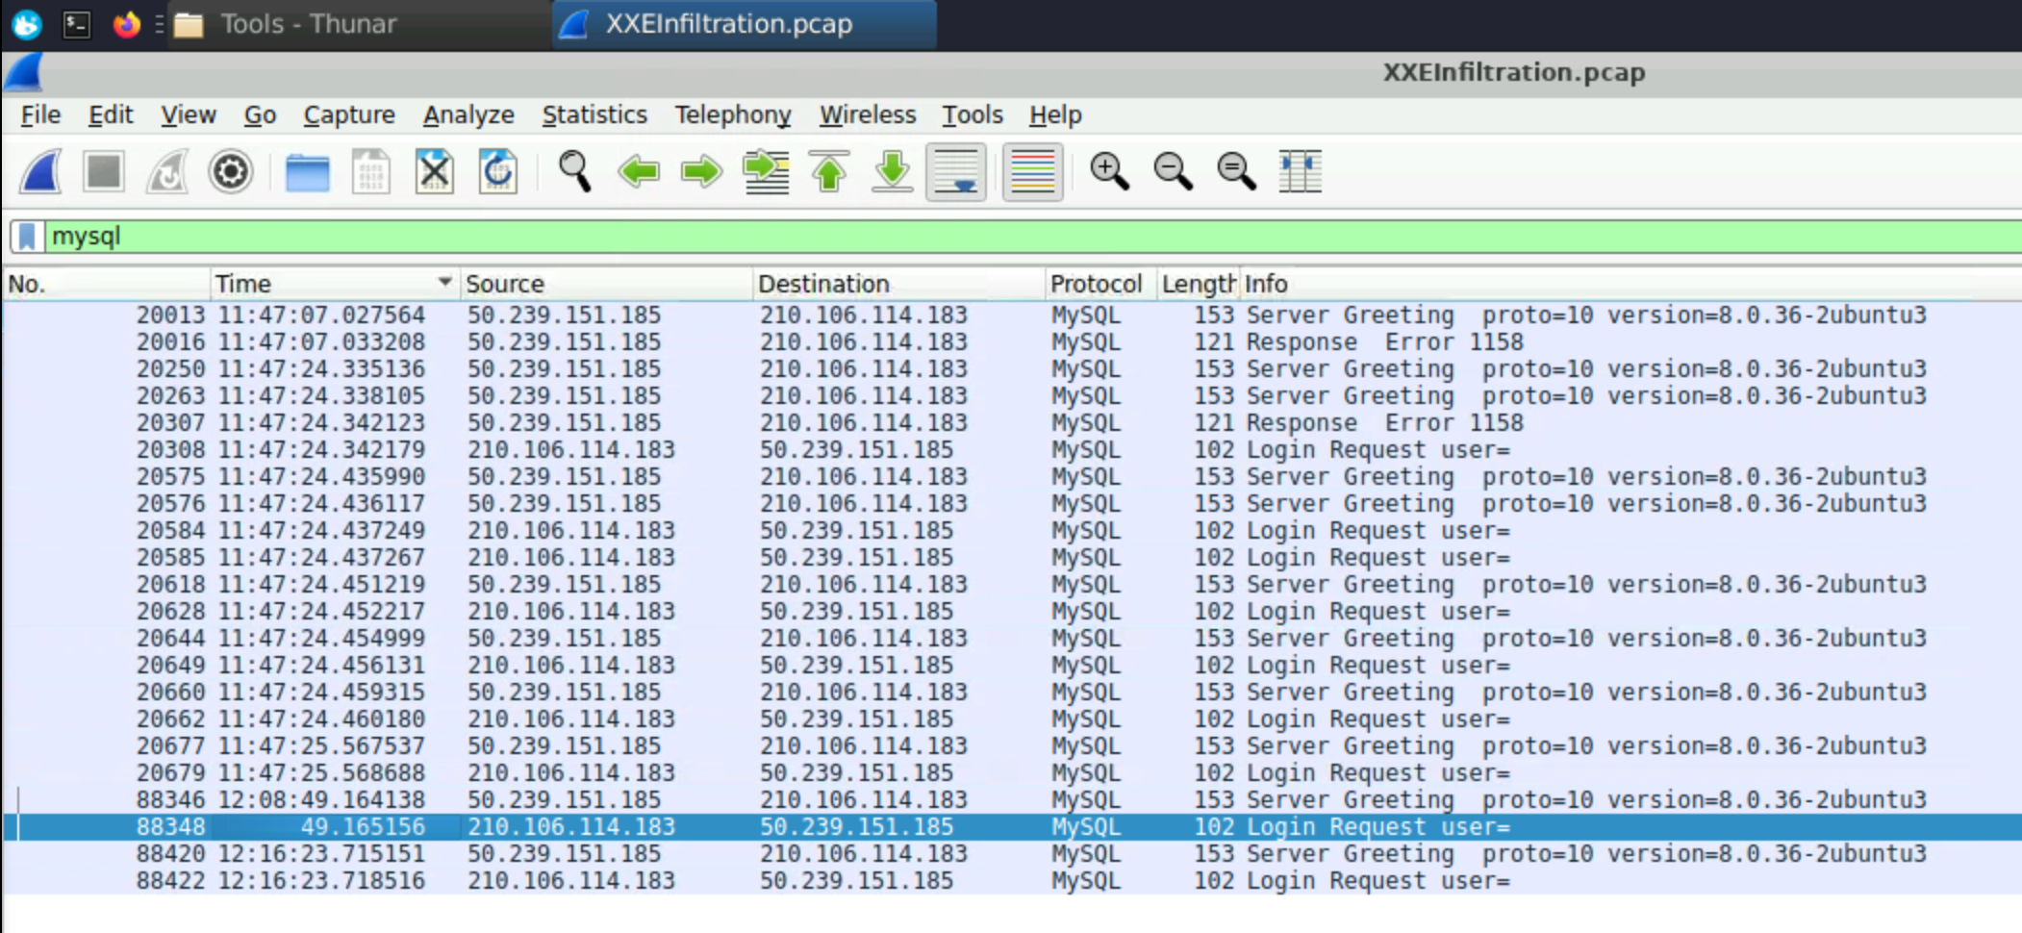This screenshot has height=933, width=2022.
Task: Select packet 20649 Login Request row
Action: tap(1012, 666)
